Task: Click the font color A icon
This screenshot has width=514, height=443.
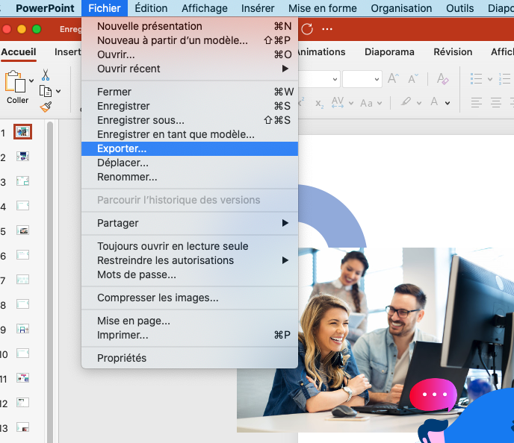Action: [x=434, y=101]
